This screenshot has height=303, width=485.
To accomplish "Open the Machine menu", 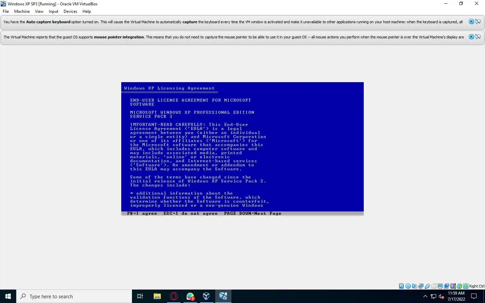I will [x=22, y=11].
